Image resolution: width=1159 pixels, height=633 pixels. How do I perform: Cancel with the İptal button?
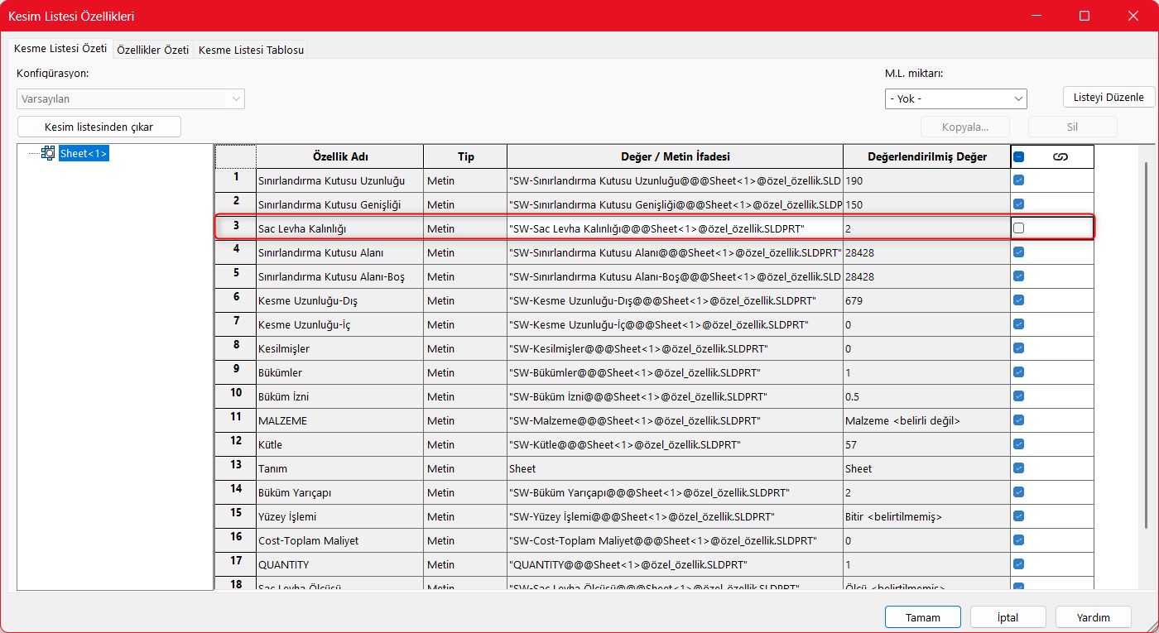[x=1008, y=617]
